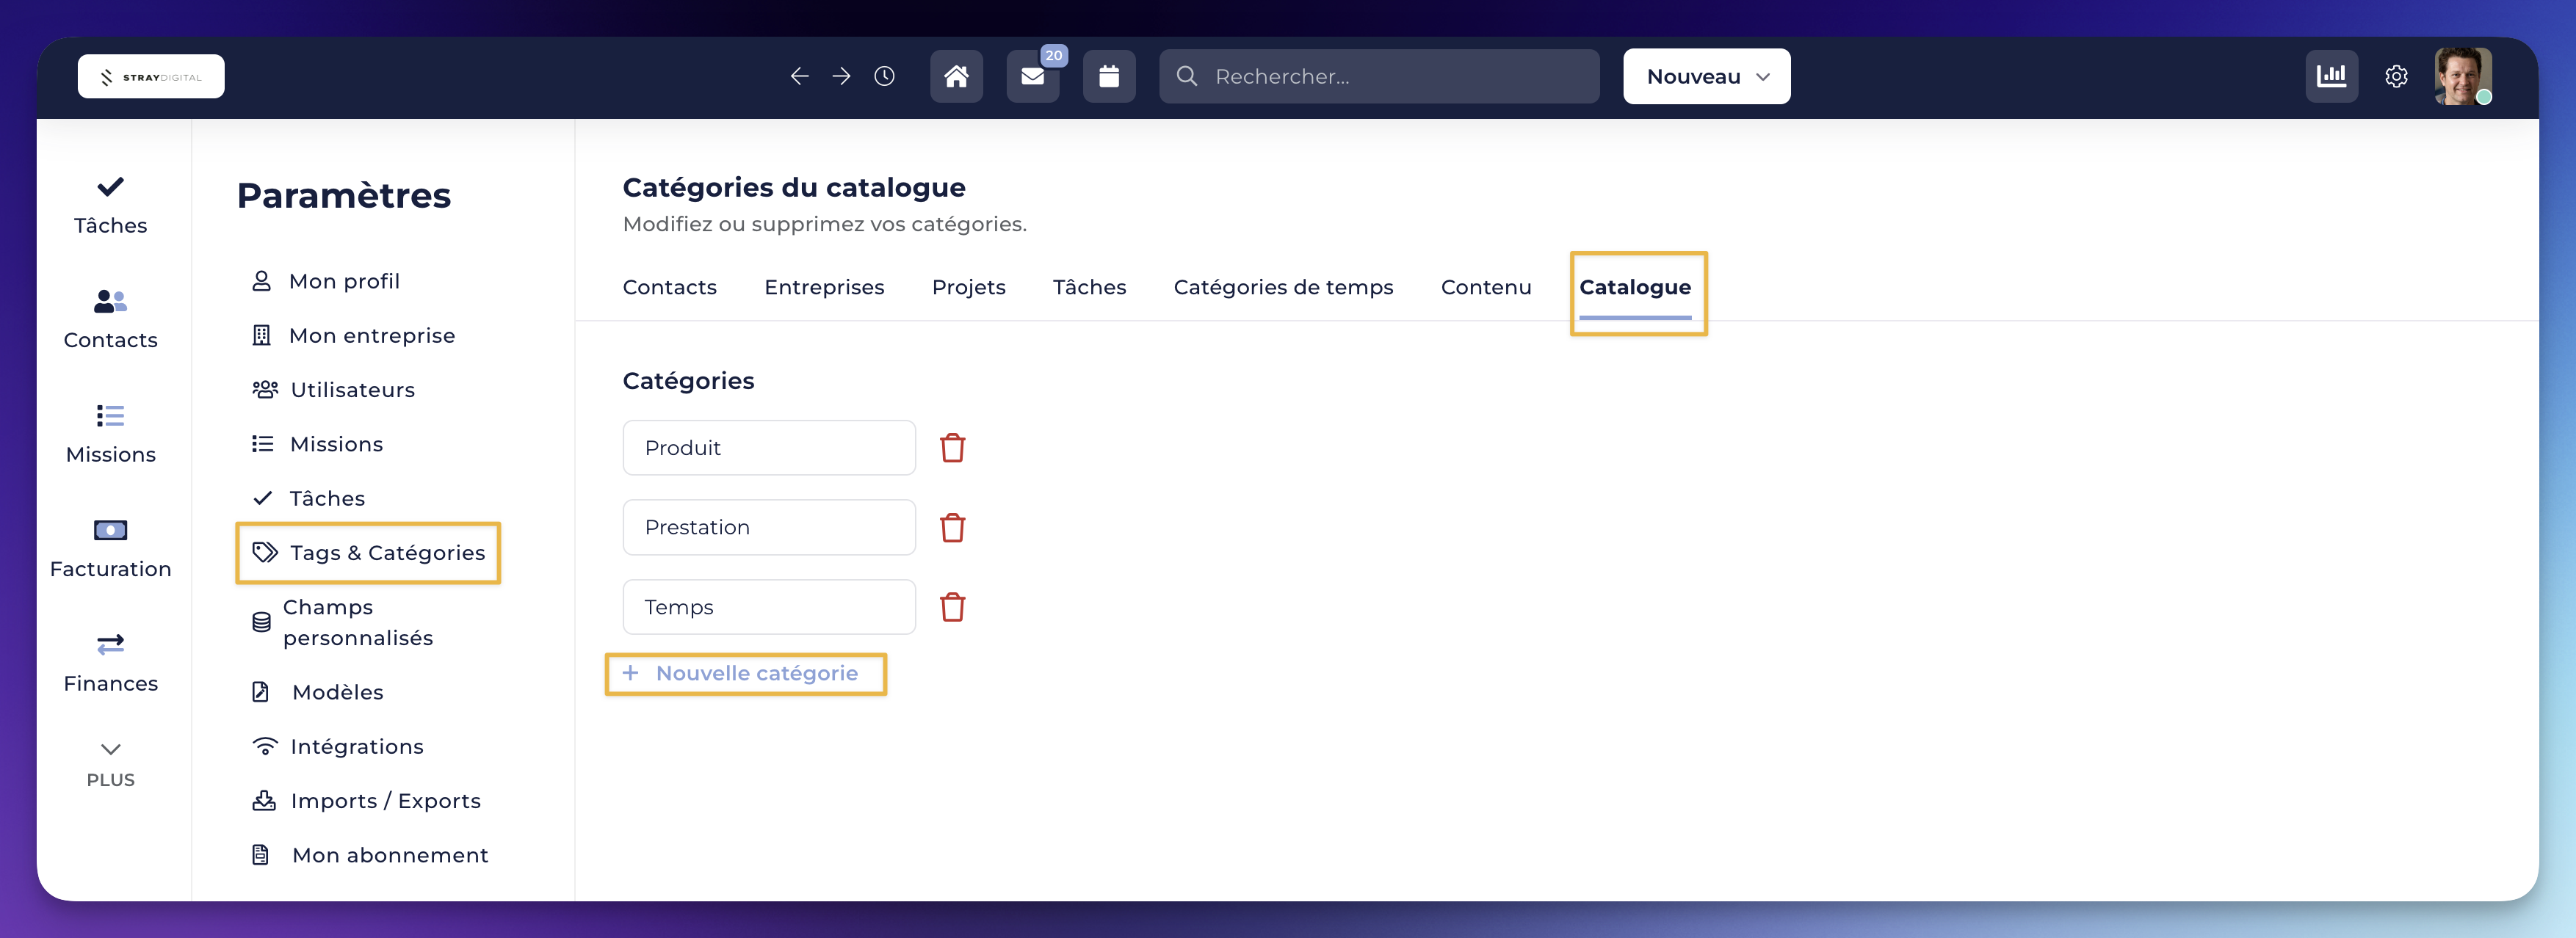Switch to the Catégories de temps tab
Image resolution: width=2576 pixels, height=938 pixels.
coord(1283,288)
